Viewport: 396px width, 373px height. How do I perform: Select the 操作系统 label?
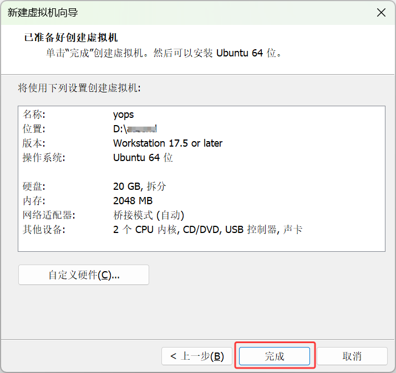point(44,158)
